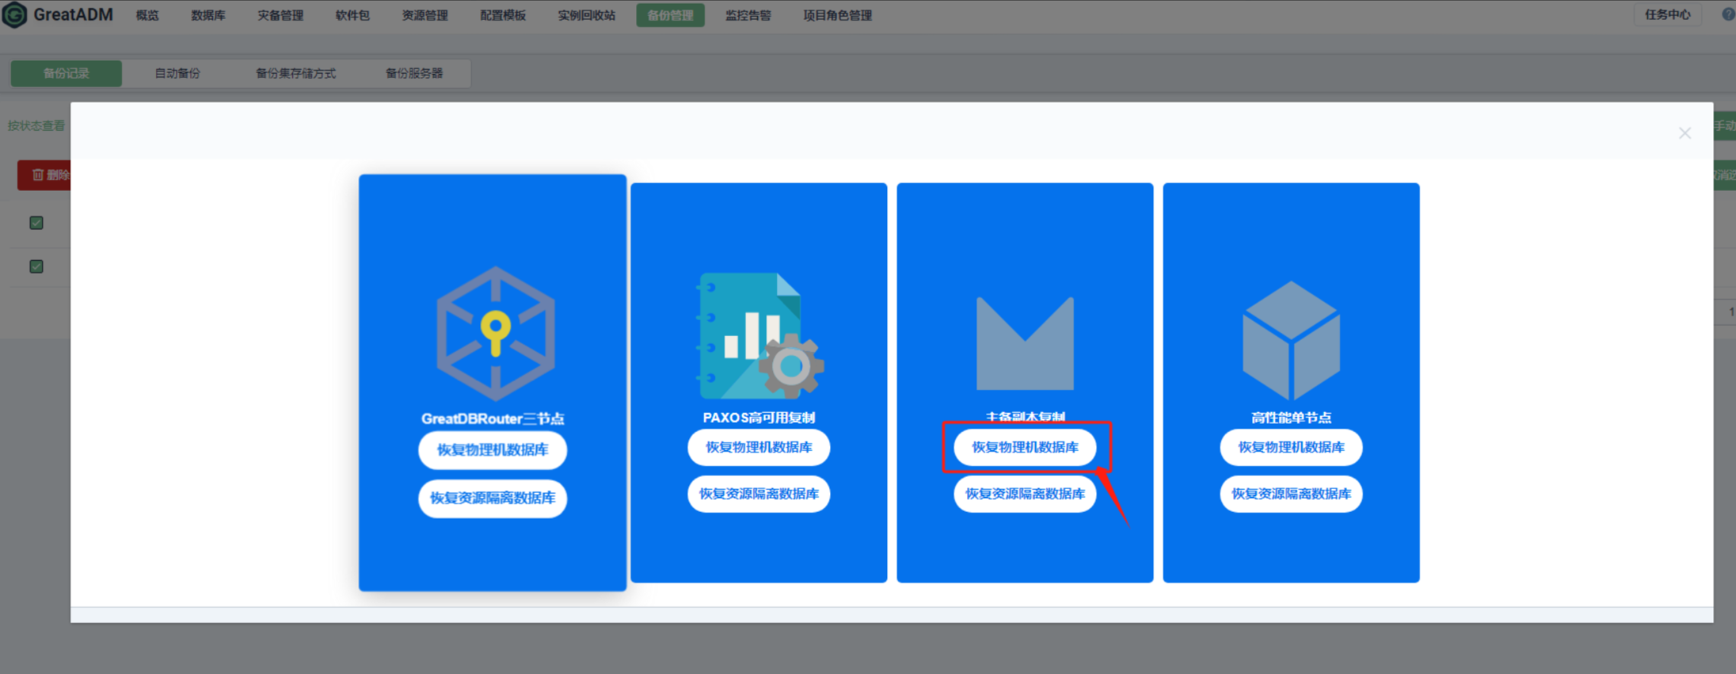1736x674 pixels.
Task: Select the primary-replica replication M-shaped icon
Action: click(1025, 343)
